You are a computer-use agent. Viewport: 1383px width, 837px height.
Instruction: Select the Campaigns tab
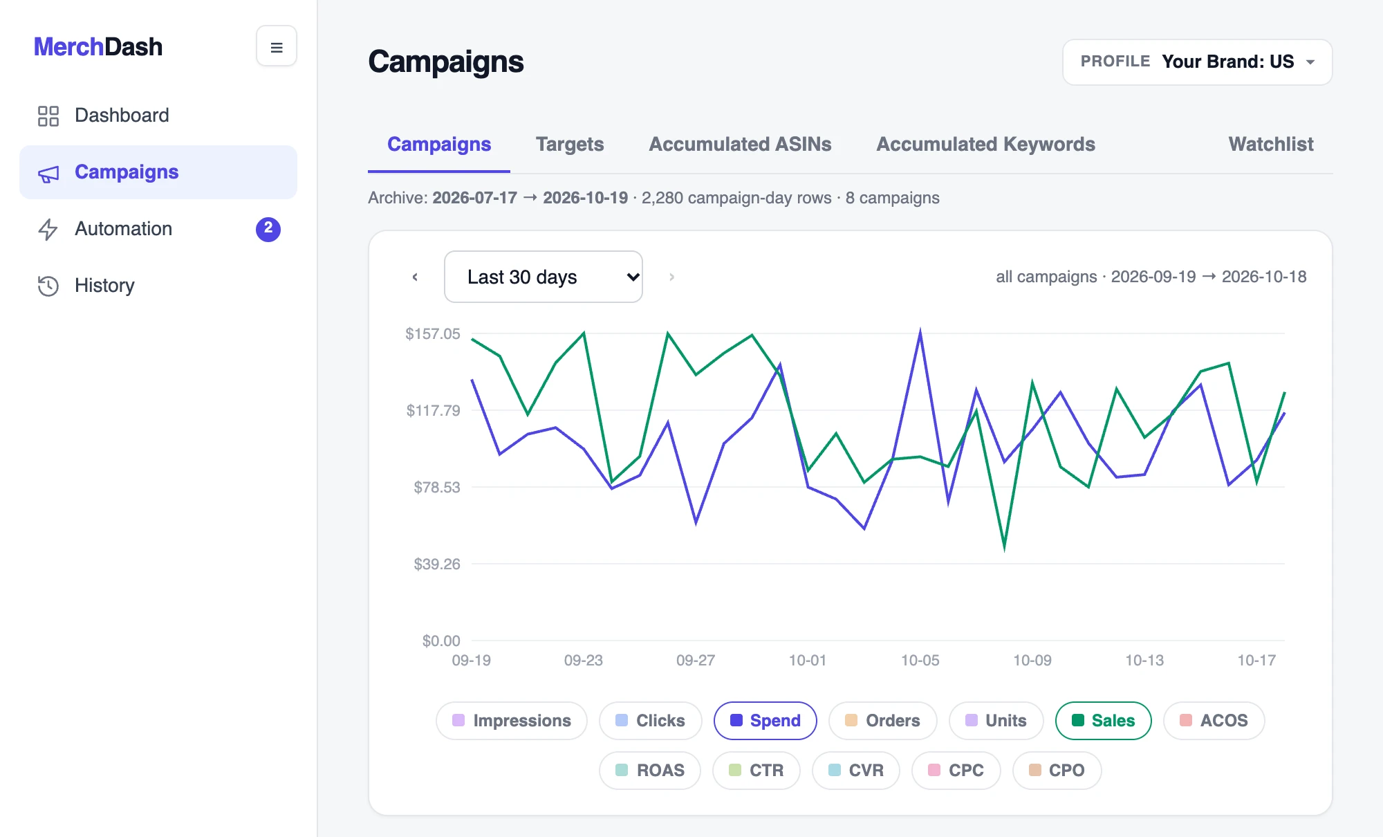point(439,144)
